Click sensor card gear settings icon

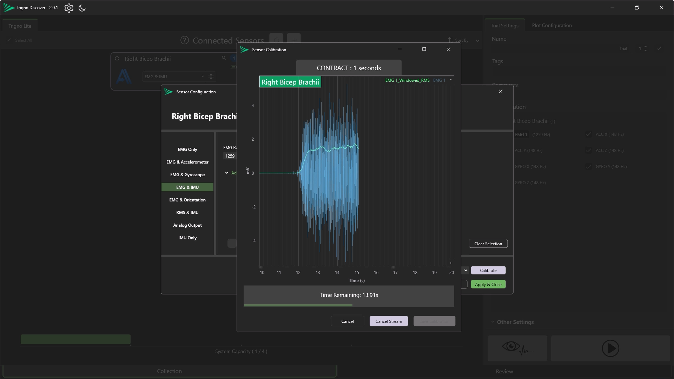point(211,77)
